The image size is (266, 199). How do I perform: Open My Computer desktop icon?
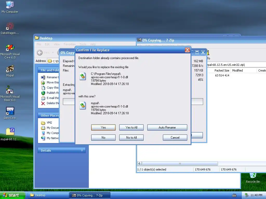click(x=10, y=7)
